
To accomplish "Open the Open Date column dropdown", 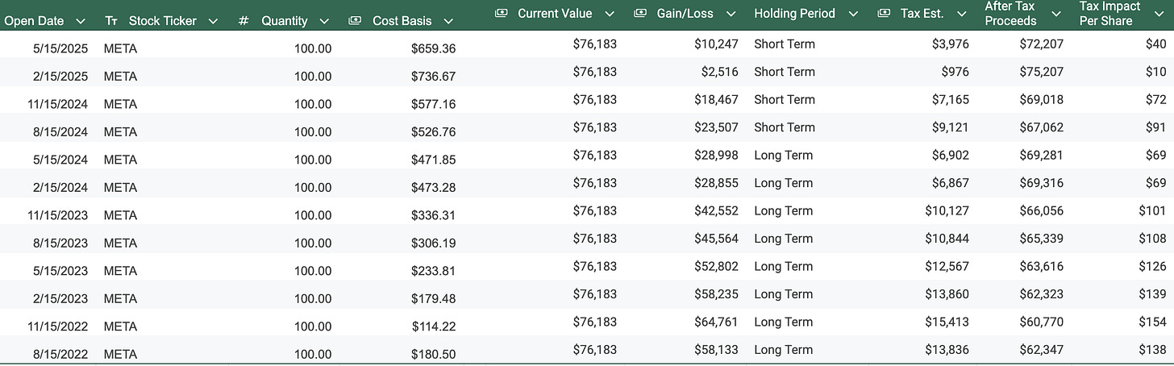I will coord(80,22).
